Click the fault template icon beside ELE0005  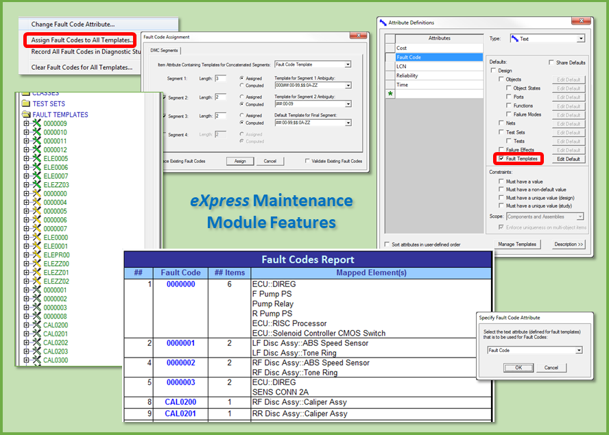[x=37, y=158]
